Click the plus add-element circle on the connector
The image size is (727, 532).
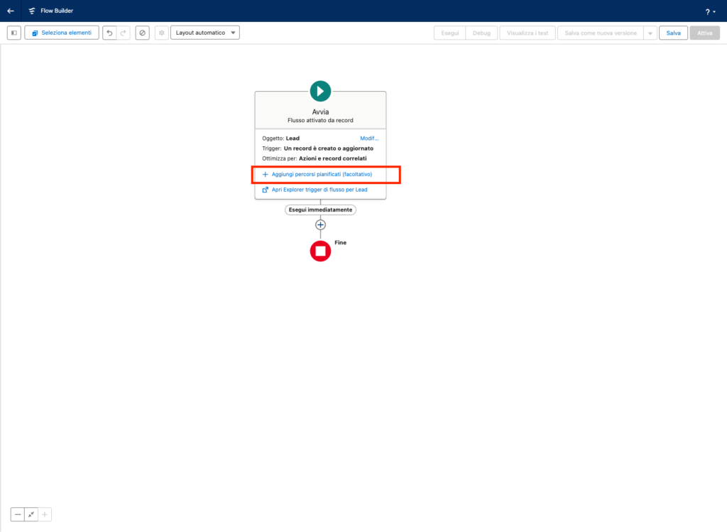[320, 224]
